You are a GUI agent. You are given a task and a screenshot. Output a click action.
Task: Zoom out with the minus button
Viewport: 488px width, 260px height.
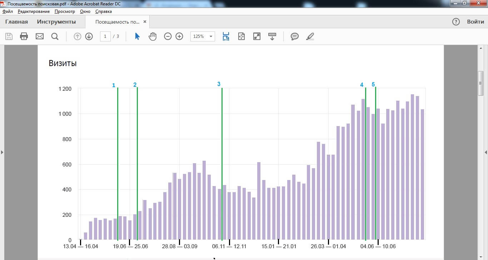point(168,36)
